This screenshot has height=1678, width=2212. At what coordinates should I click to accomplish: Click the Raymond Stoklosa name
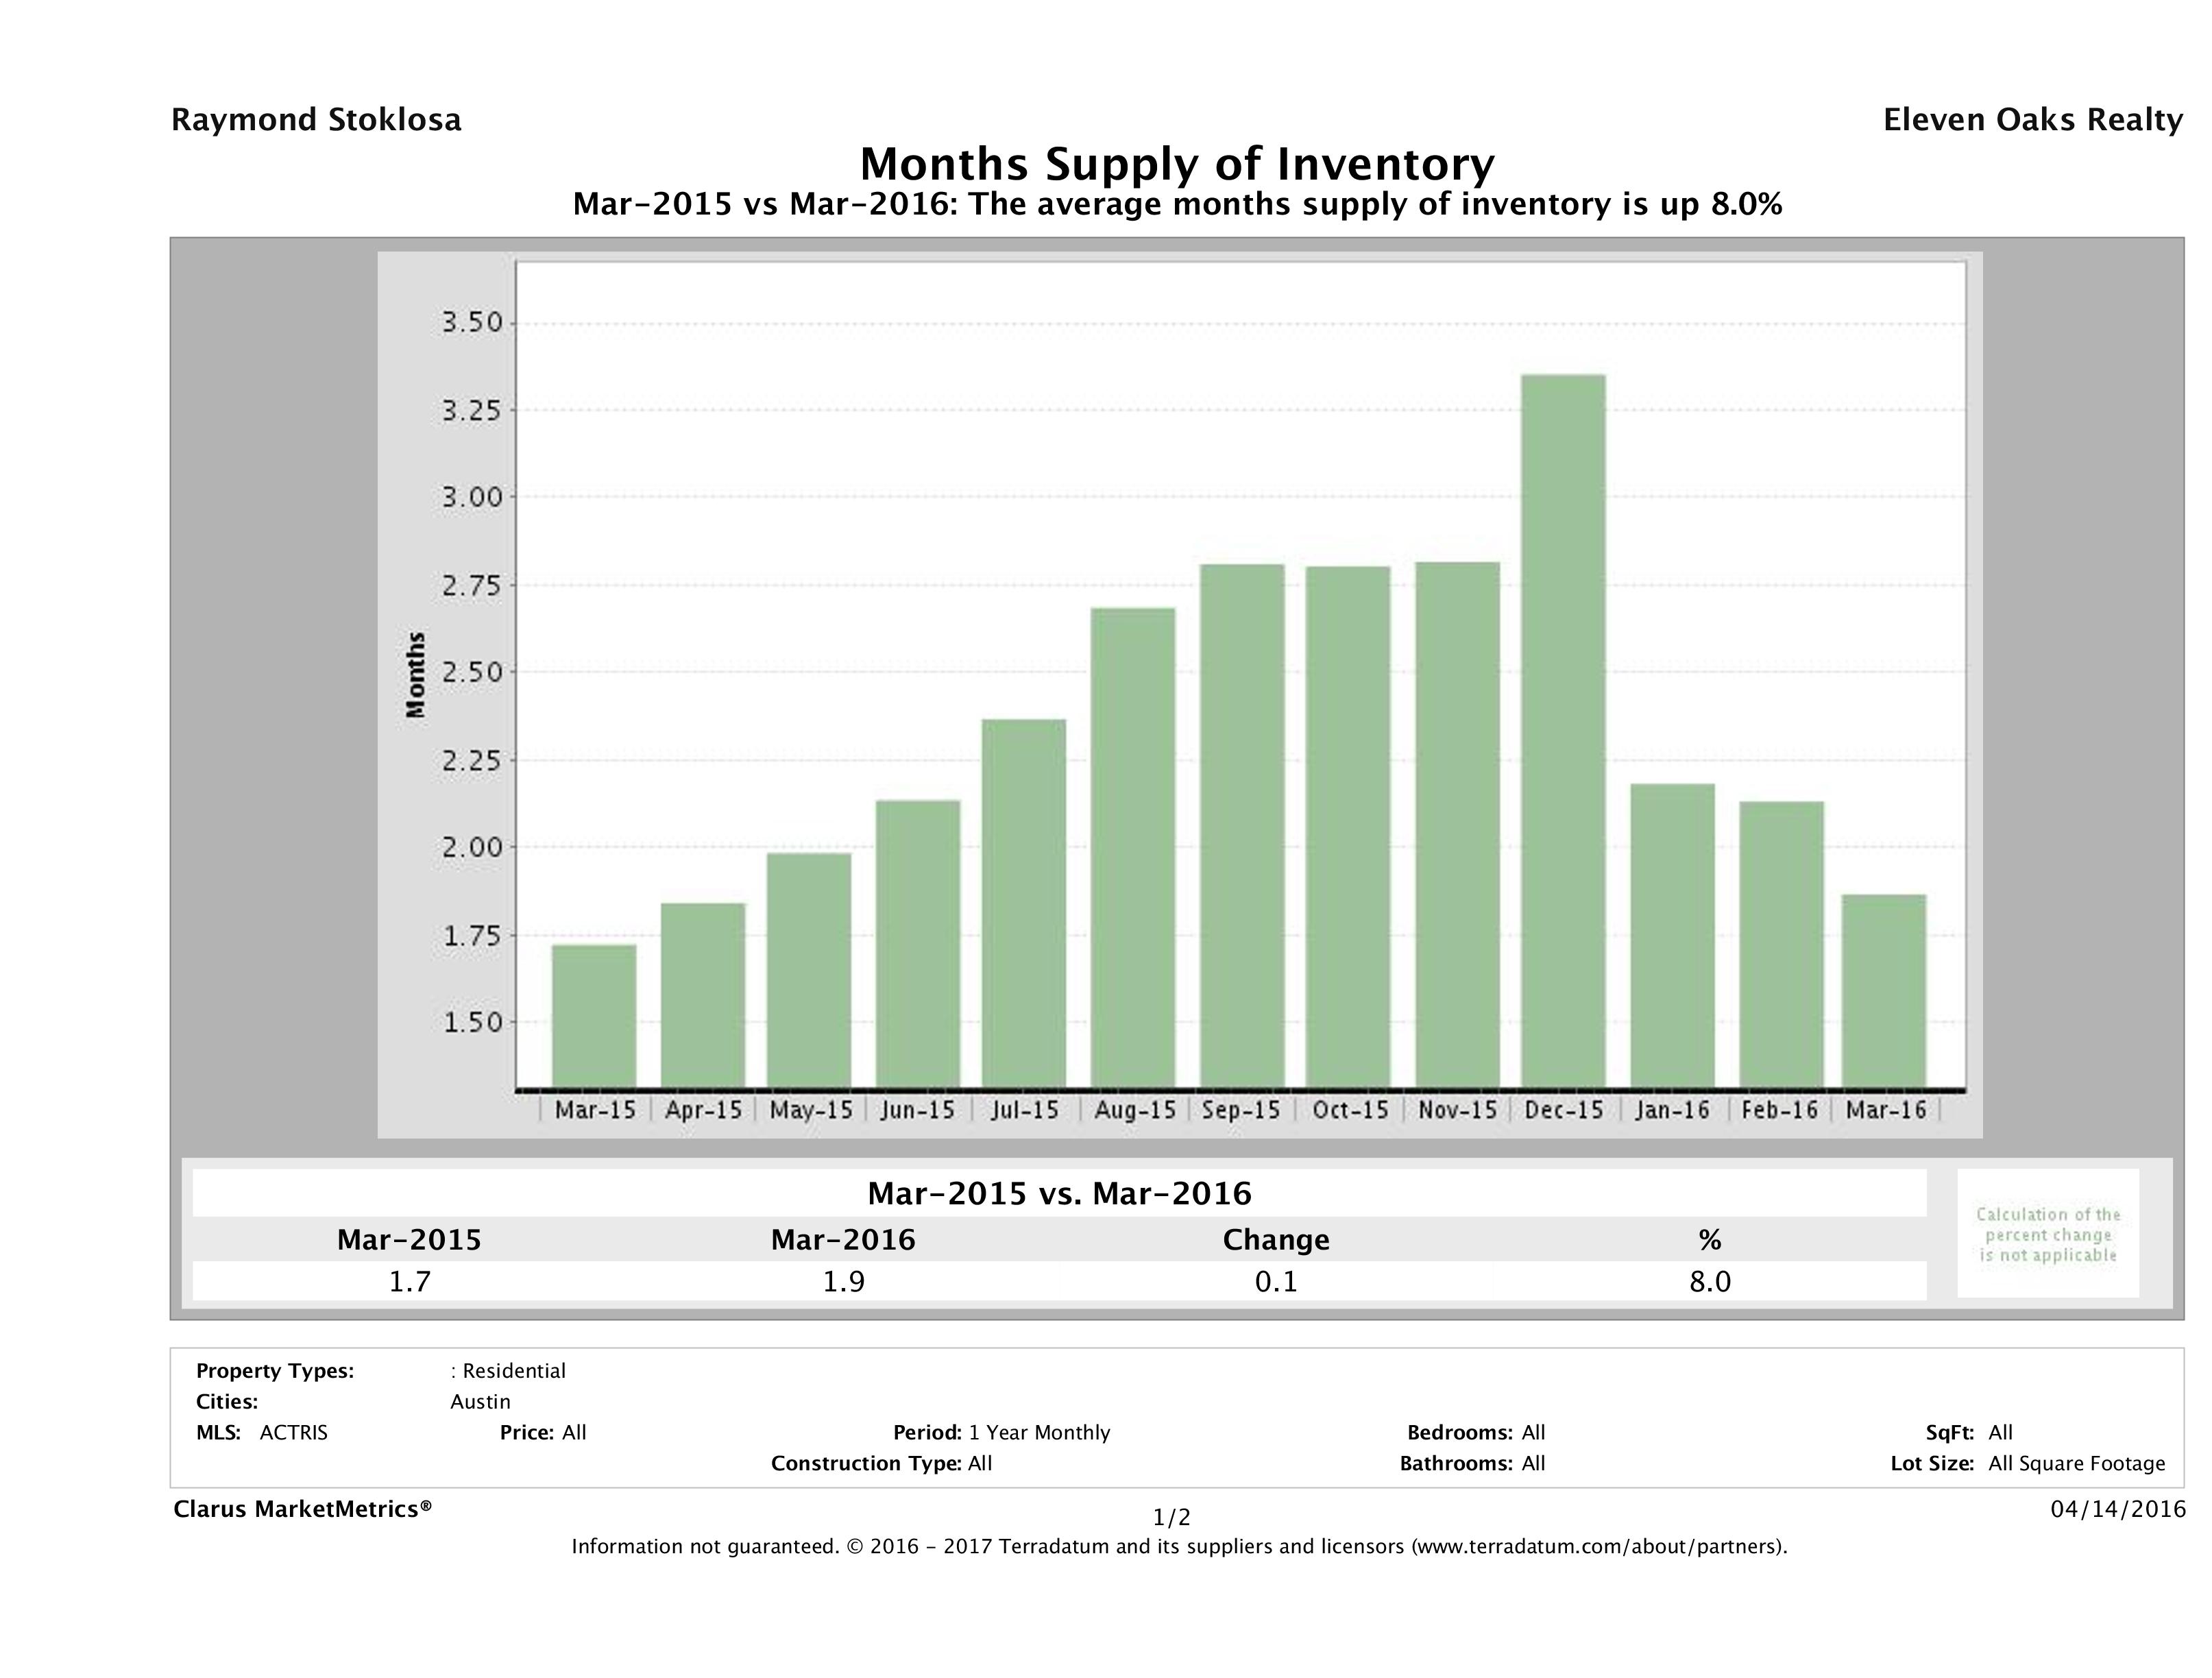tap(316, 120)
